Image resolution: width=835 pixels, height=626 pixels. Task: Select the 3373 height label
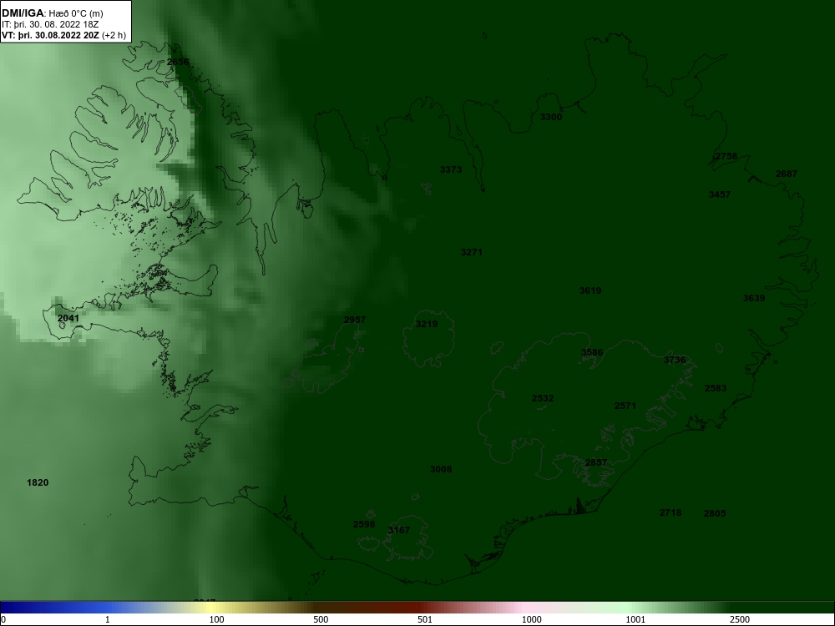tap(451, 169)
